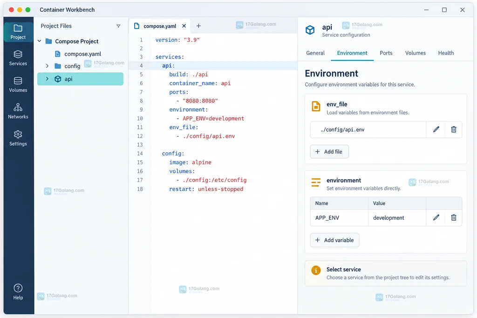Click the image: alpine line
Screen dimensions: 477x318
tap(190, 162)
